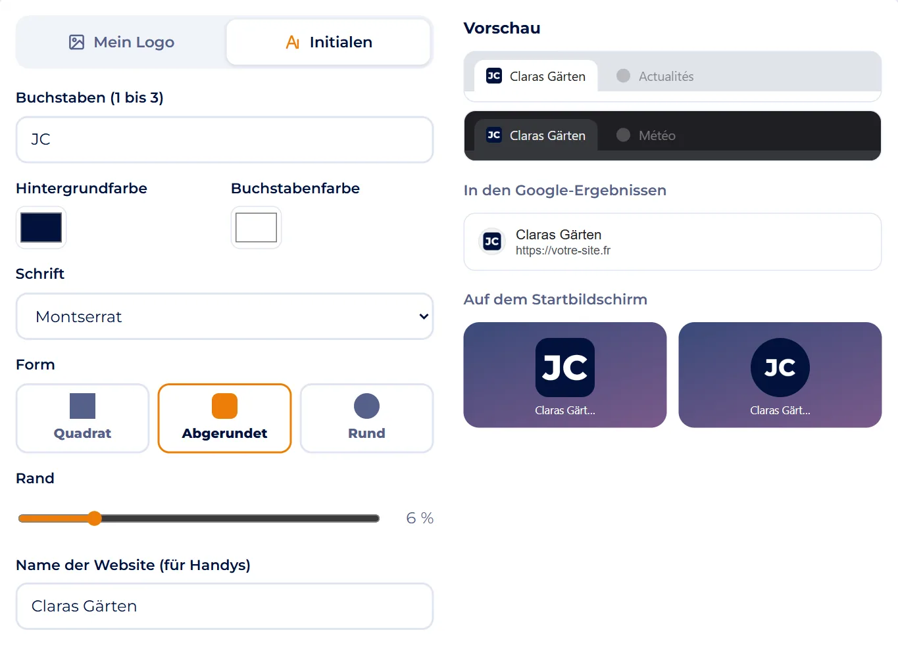Select the Abgerundet shape option
The height and width of the screenshot is (645, 898).
click(x=225, y=418)
